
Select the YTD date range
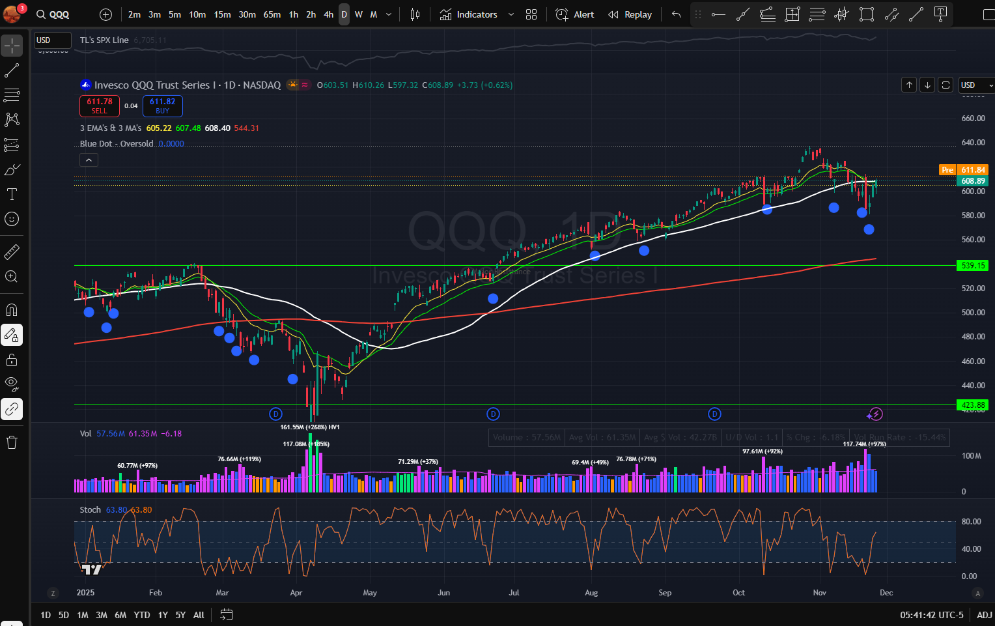point(142,615)
